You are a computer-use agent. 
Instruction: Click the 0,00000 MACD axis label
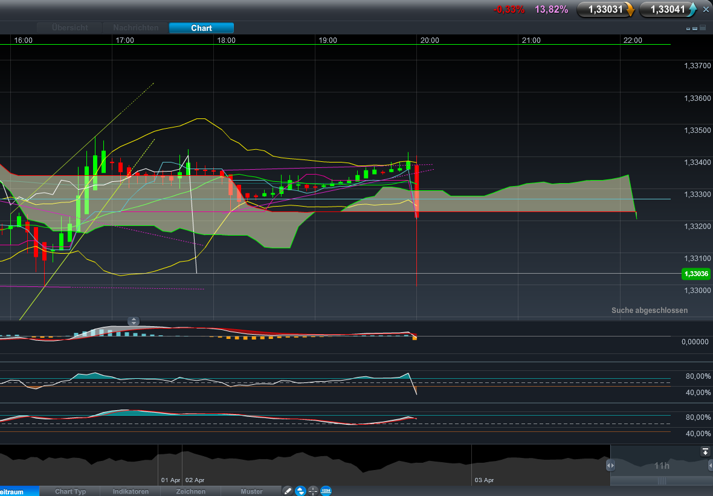[695, 342]
